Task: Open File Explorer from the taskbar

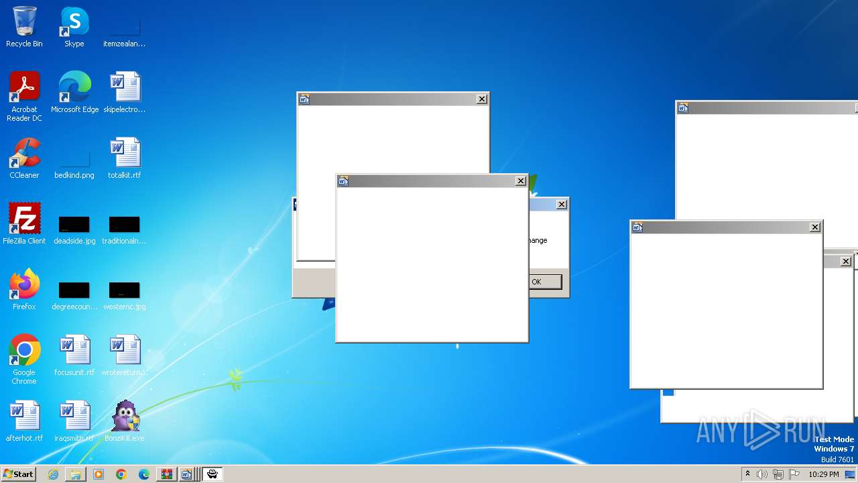Action: [x=76, y=474]
